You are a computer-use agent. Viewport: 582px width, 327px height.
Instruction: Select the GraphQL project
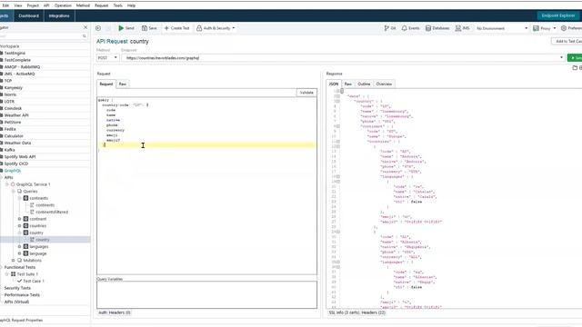pos(12,171)
